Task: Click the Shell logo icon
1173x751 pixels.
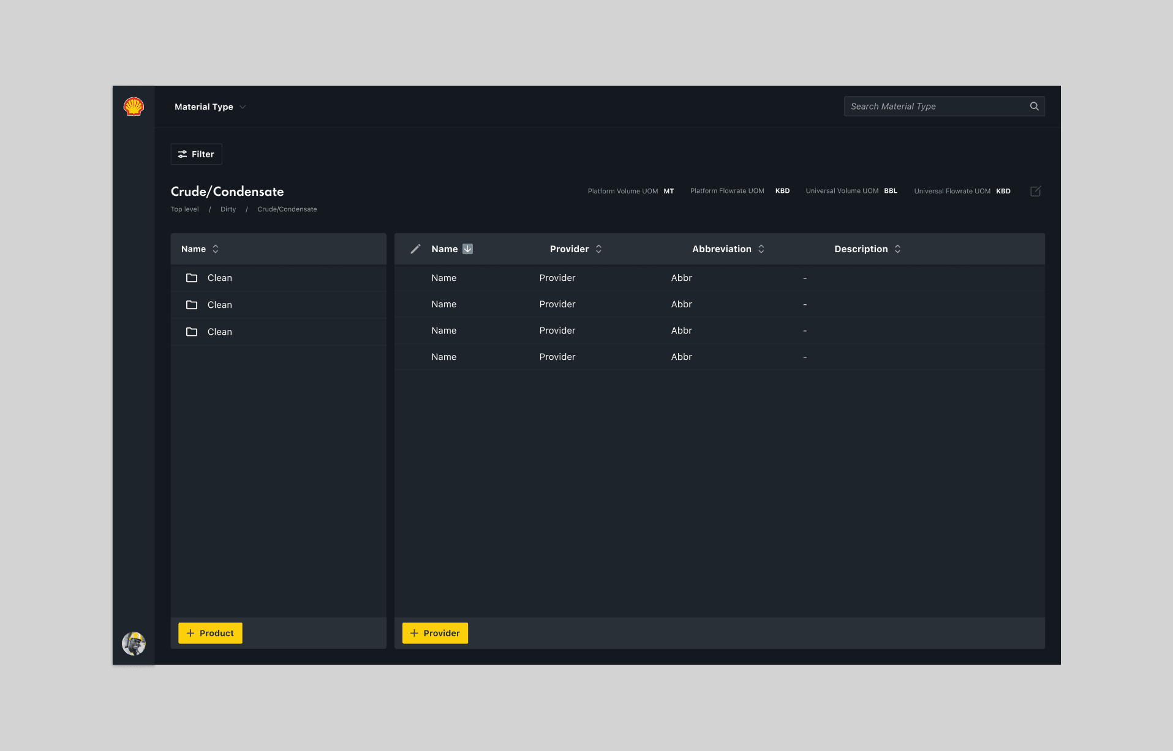Action: point(134,106)
